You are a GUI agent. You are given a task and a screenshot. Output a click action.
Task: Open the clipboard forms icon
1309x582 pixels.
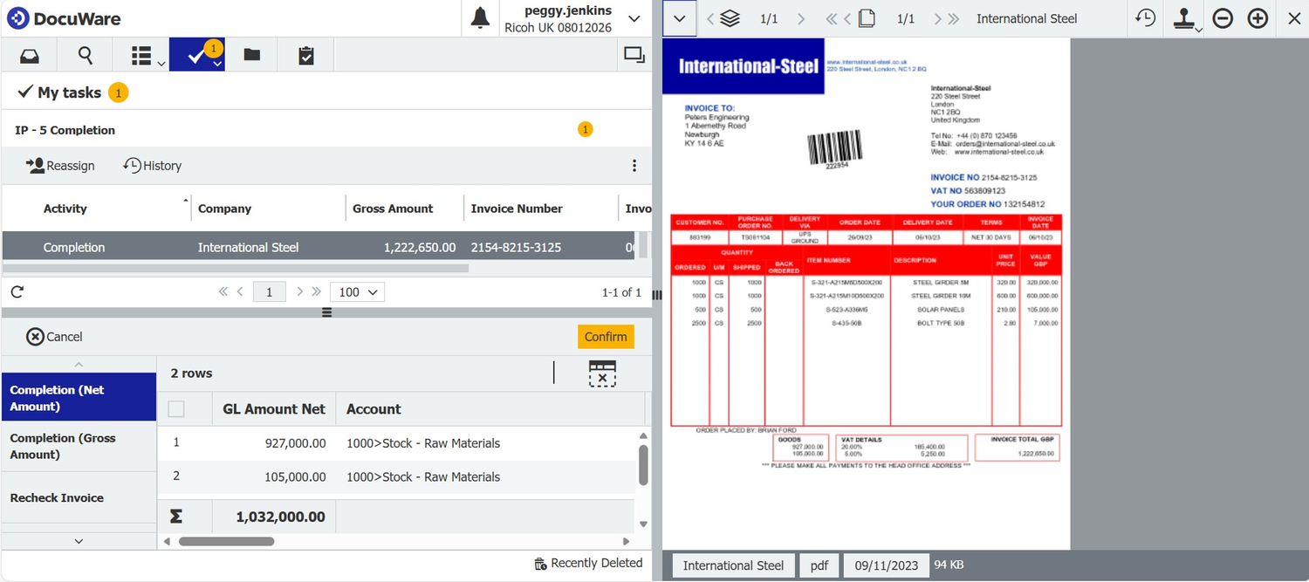pos(305,56)
